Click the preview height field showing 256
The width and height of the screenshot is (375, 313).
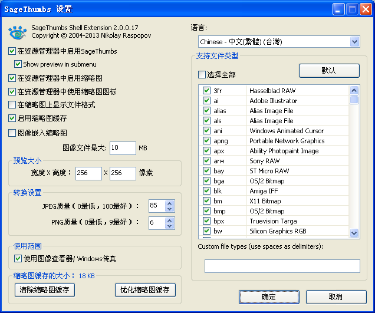click(x=123, y=173)
